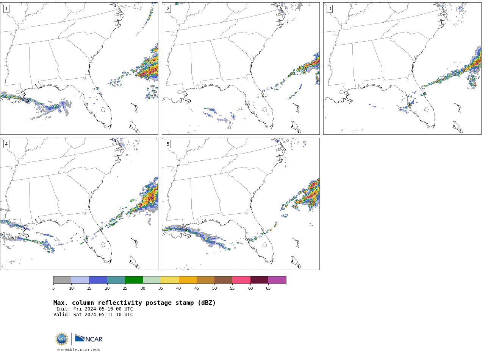
Task: Select the dark green 25-30 dBZ swatch
Action: [x=134, y=280]
